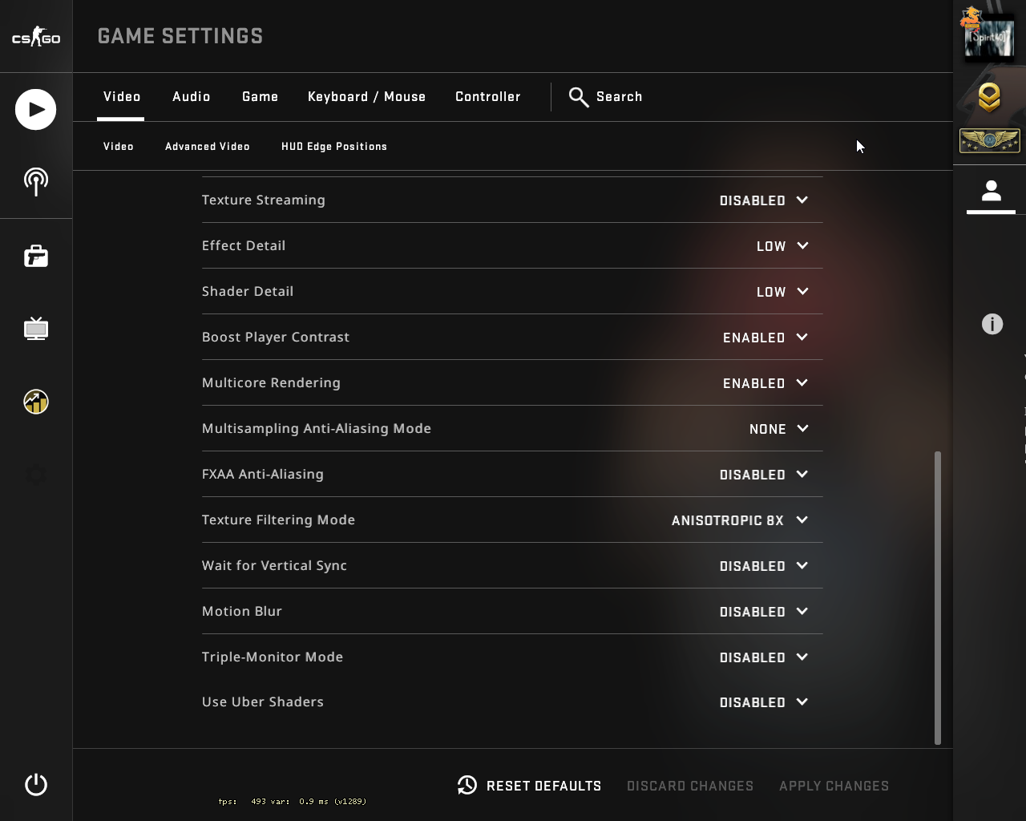Image resolution: width=1026 pixels, height=821 pixels.
Task: Click the settings list scrollbar
Action: 938,597
